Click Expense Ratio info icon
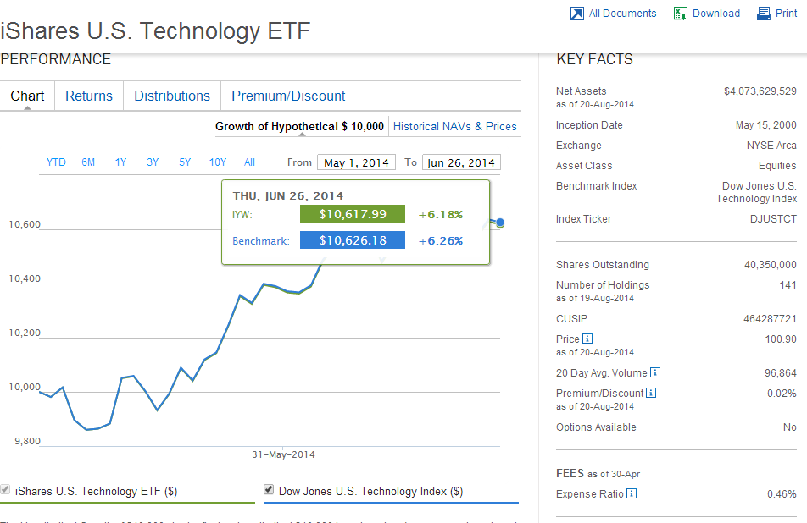Viewport: 807px width, 523px height. click(x=632, y=494)
